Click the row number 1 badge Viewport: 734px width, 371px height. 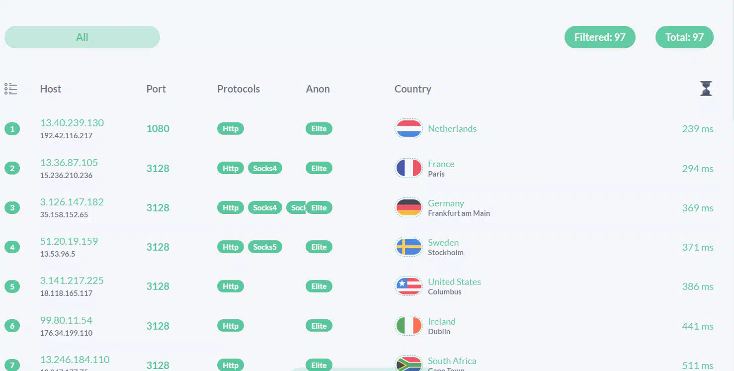12,129
